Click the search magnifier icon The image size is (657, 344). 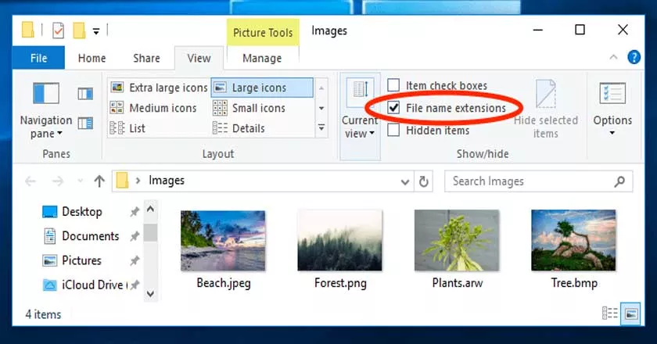[619, 181]
